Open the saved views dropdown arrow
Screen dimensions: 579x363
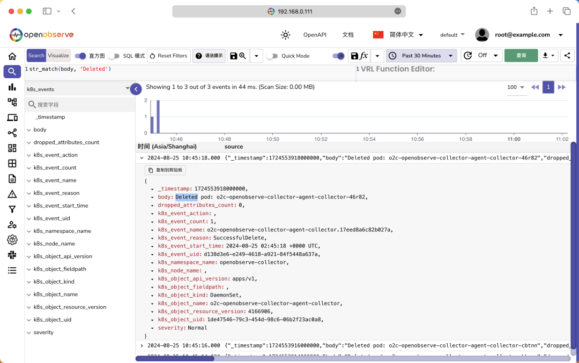(x=256, y=56)
